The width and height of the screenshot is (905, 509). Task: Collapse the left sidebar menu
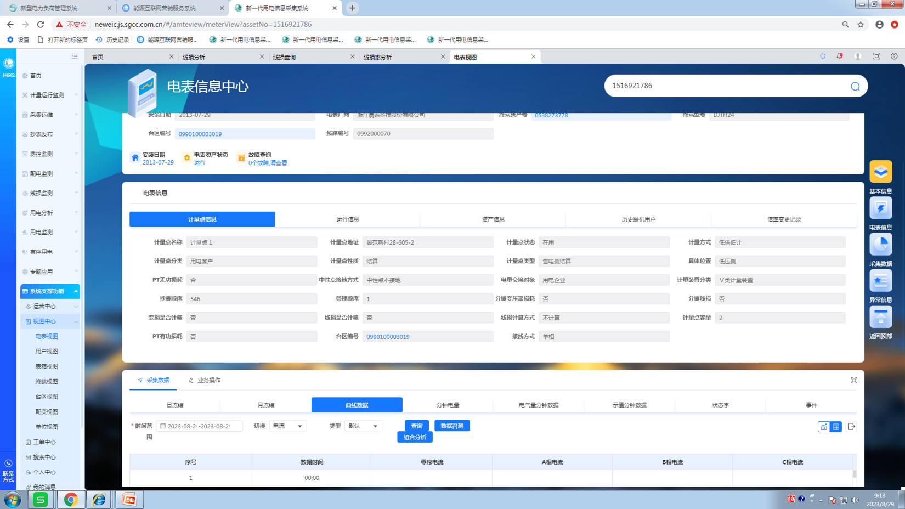click(x=75, y=56)
